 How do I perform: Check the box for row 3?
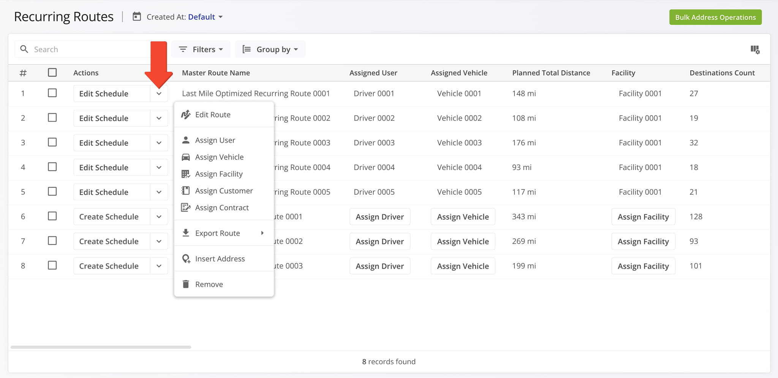coord(52,142)
